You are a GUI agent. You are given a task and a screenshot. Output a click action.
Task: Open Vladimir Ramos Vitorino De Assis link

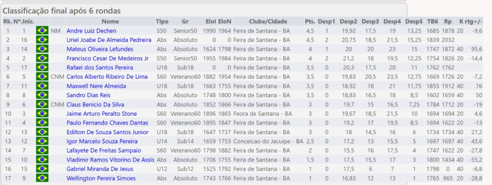(x=111, y=160)
